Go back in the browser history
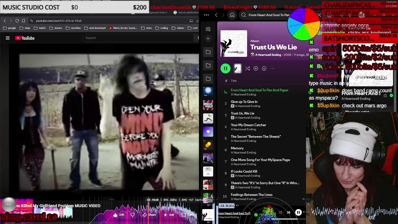This screenshot has width=398, height=224. (x=5, y=21)
